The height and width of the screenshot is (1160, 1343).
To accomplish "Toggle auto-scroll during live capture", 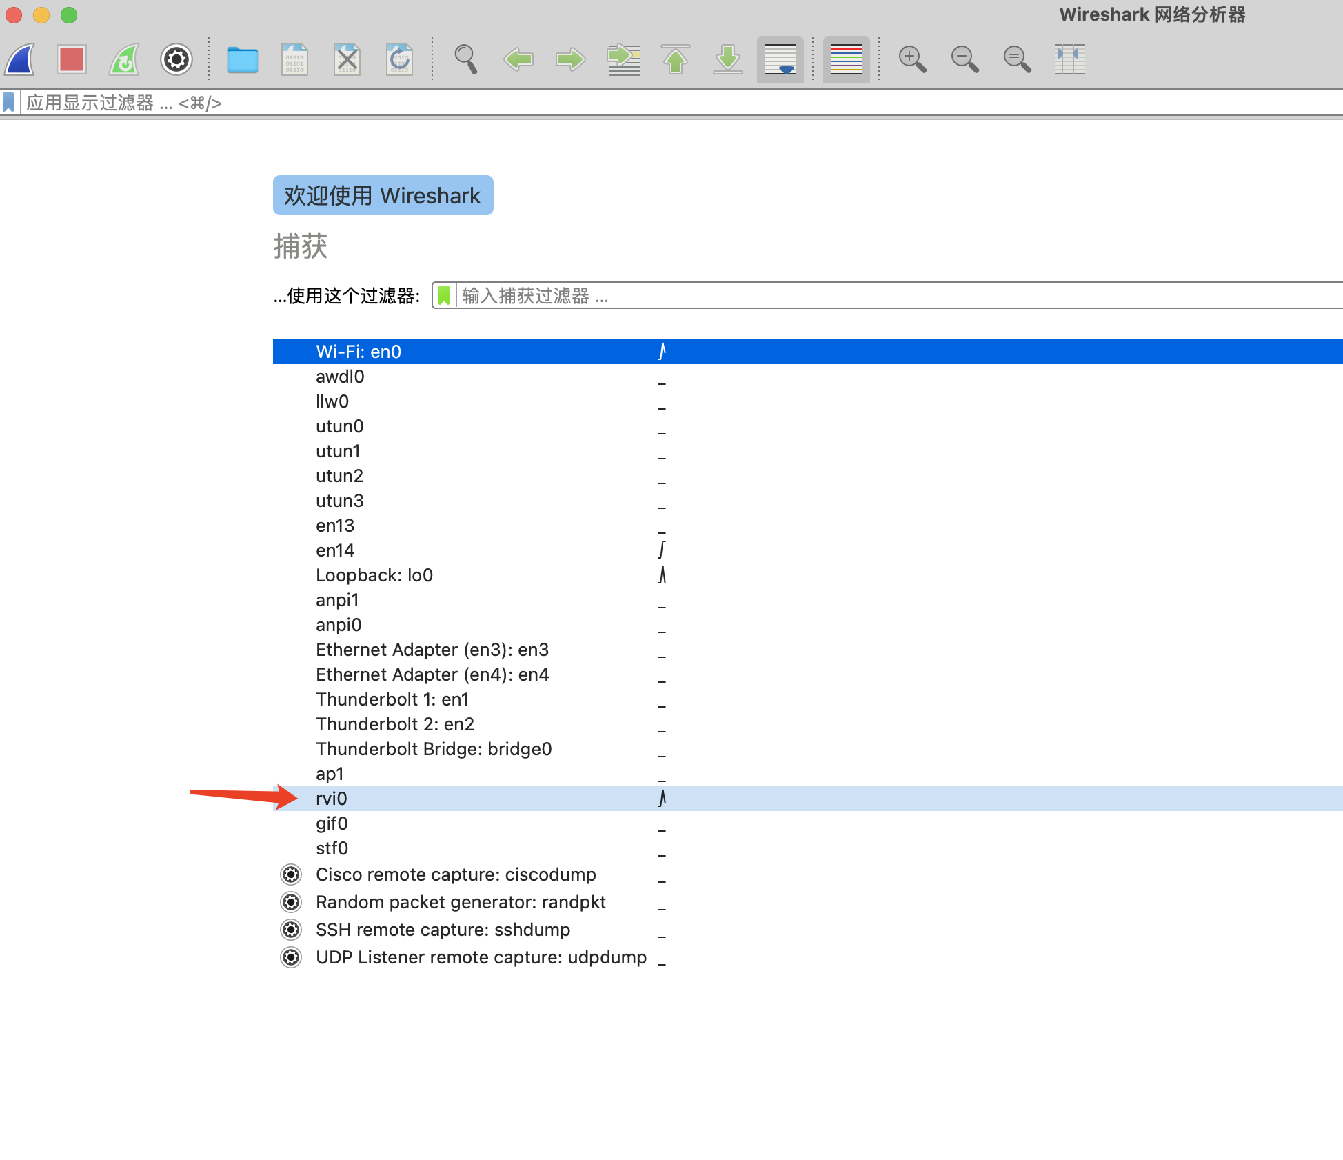I will (780, 59).
